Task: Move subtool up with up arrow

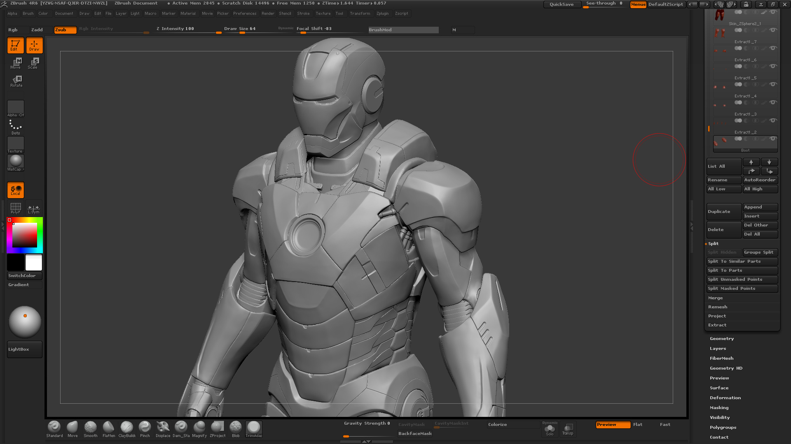Action: (x=751, y=162)
